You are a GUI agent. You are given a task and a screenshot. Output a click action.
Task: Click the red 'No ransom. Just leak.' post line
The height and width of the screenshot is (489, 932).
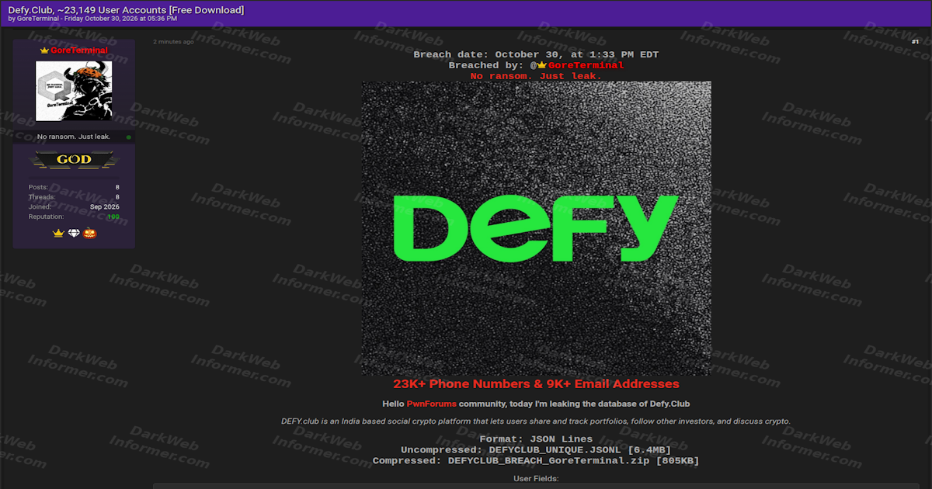pyautogui.click(x=536, y=76)
